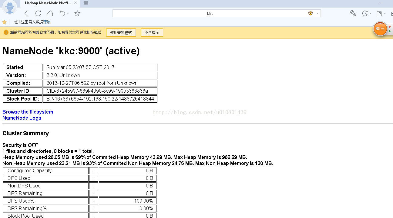
Task: Open the wrench tools icon
Action: pos(353,13)
